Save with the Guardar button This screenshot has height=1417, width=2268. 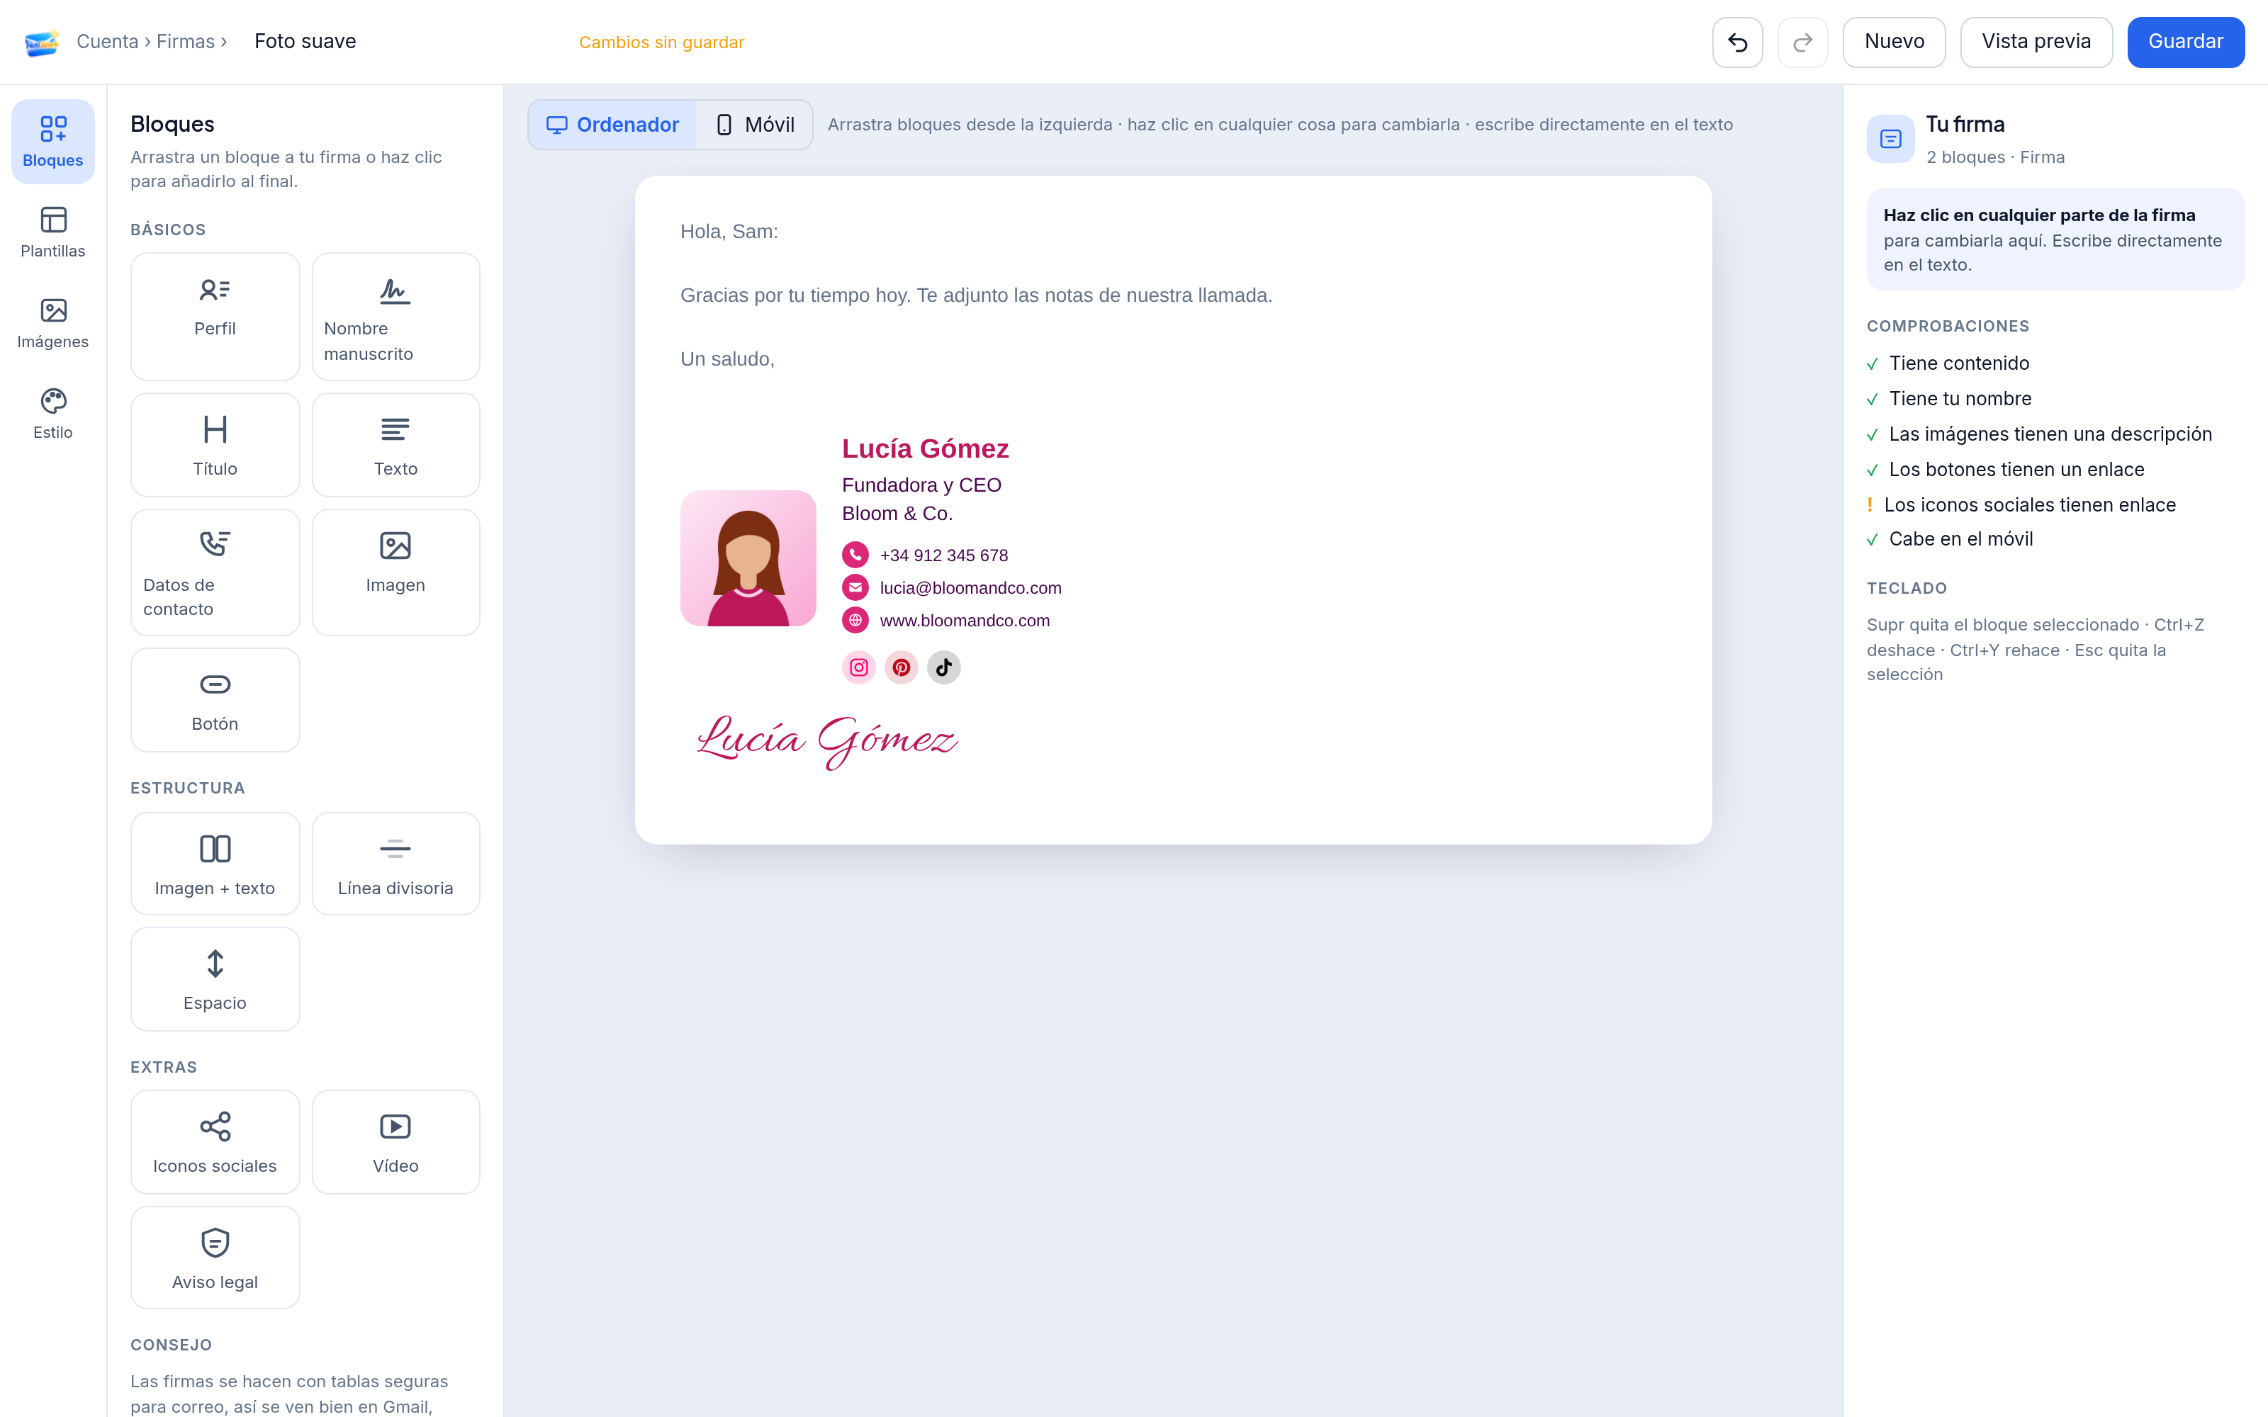pos(2186,43)
